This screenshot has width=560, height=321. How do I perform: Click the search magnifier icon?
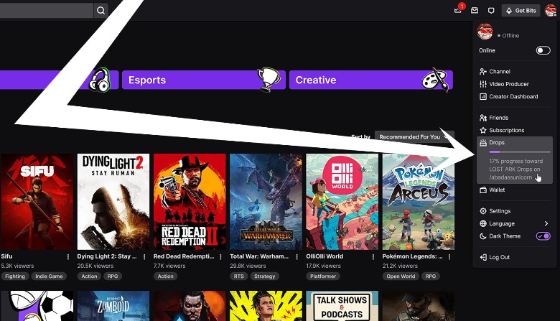coord(101,11)
